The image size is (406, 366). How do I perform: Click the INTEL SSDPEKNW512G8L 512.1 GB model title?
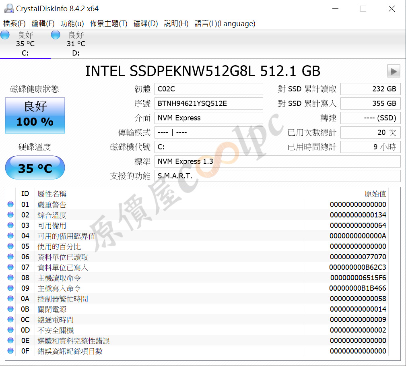click(x=202, y=71)
